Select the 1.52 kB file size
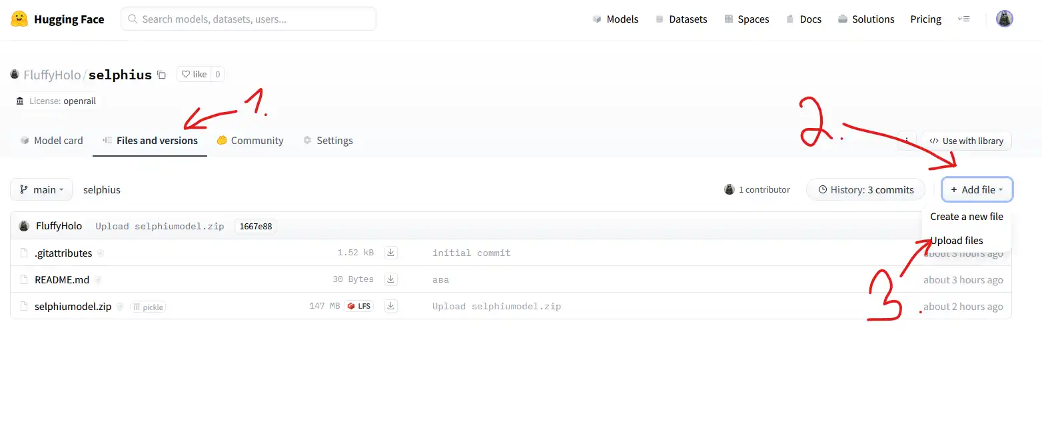Image resolution: width=1042 pixels, height=440 pixels. pyautogui.click(x=356, y=253)
